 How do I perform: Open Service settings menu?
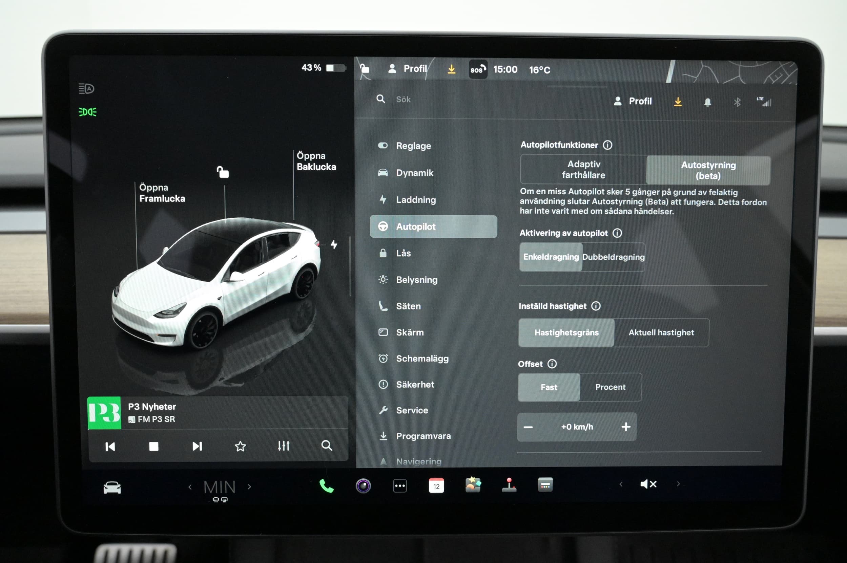coord(433,410)
